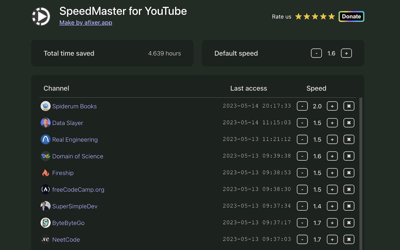Increase the default speed
Viewport: 400px width, 250px height.
click(346, 53)
